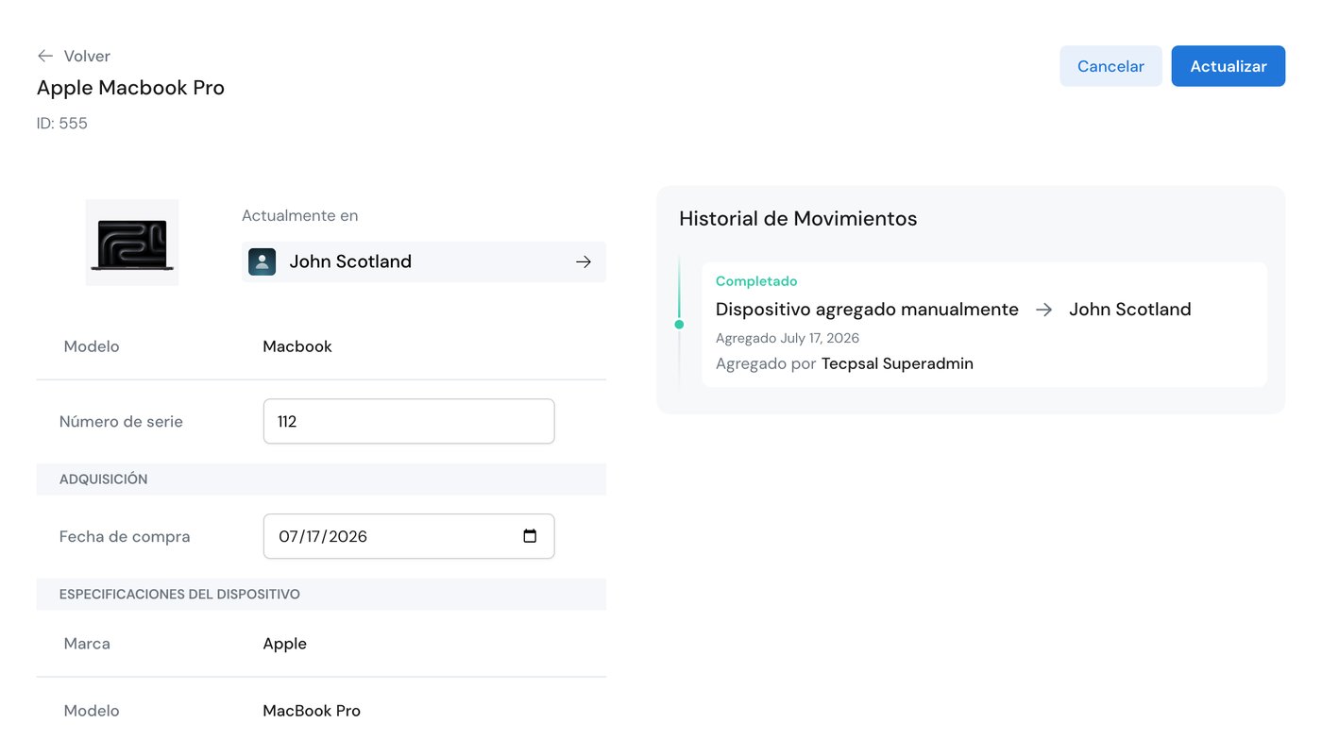Click Tecpsal Superadmin name in history
Screen dimensions: 1322x740
tap(897, 363)
